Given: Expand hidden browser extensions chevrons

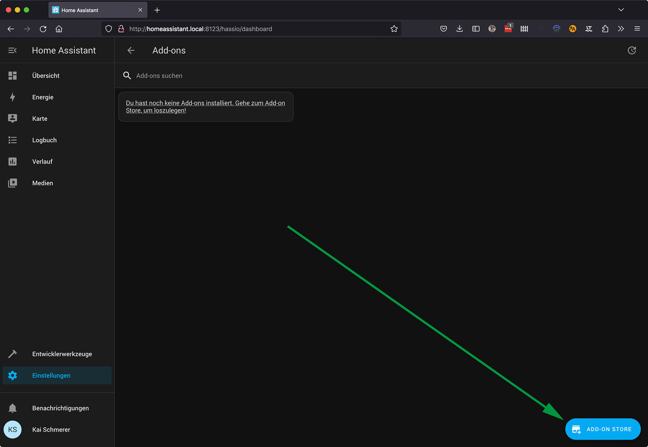Looking at the screenshot, I should pyautogui.click(x=621, y=29).
